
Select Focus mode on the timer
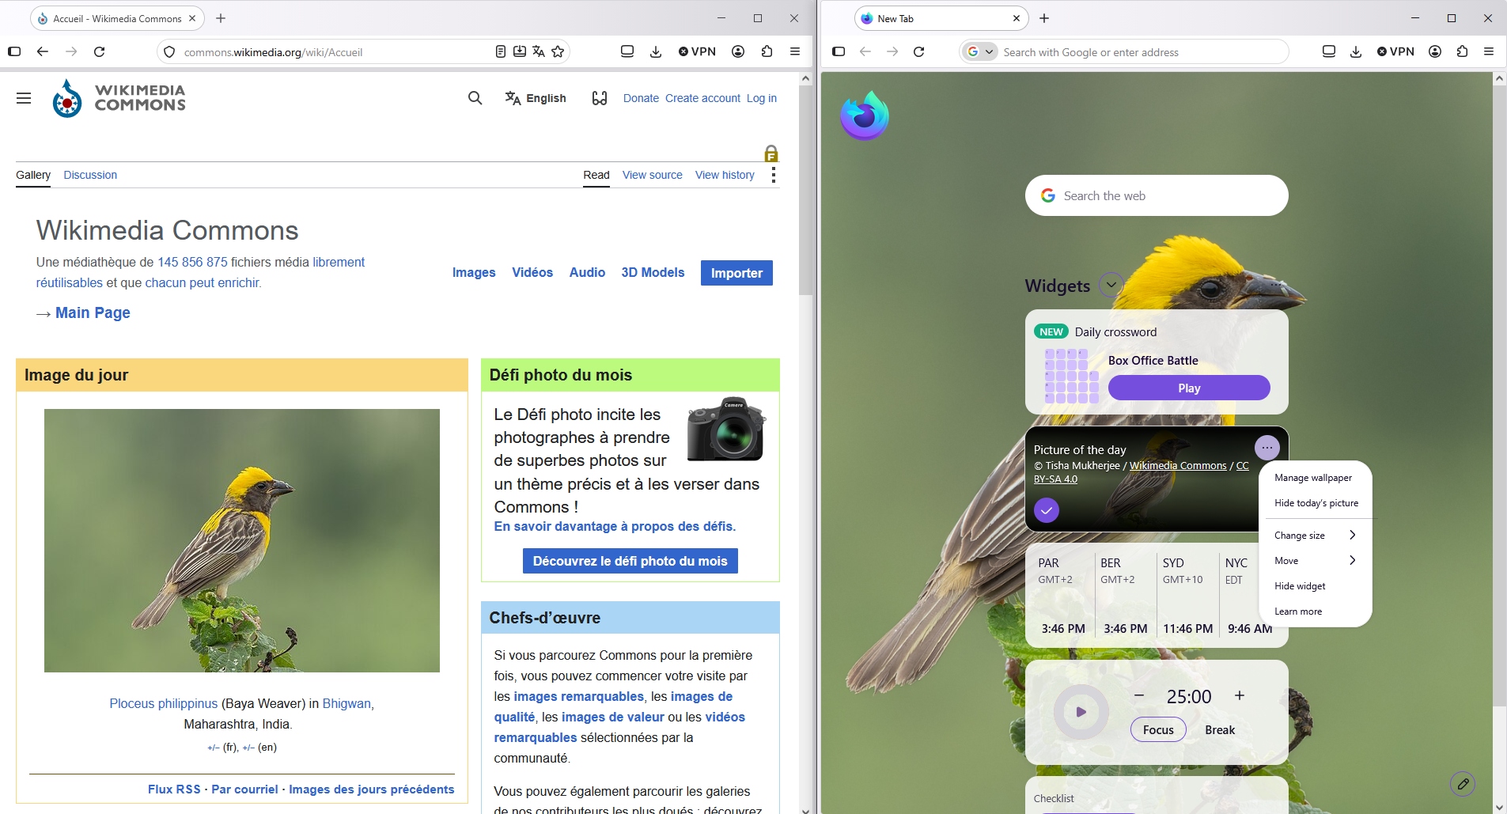tap(1158, 729)
